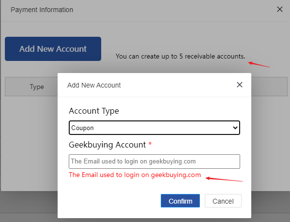
Task: Open the Account Type Coupon dropdown
Action: click(x=154, y=128)
